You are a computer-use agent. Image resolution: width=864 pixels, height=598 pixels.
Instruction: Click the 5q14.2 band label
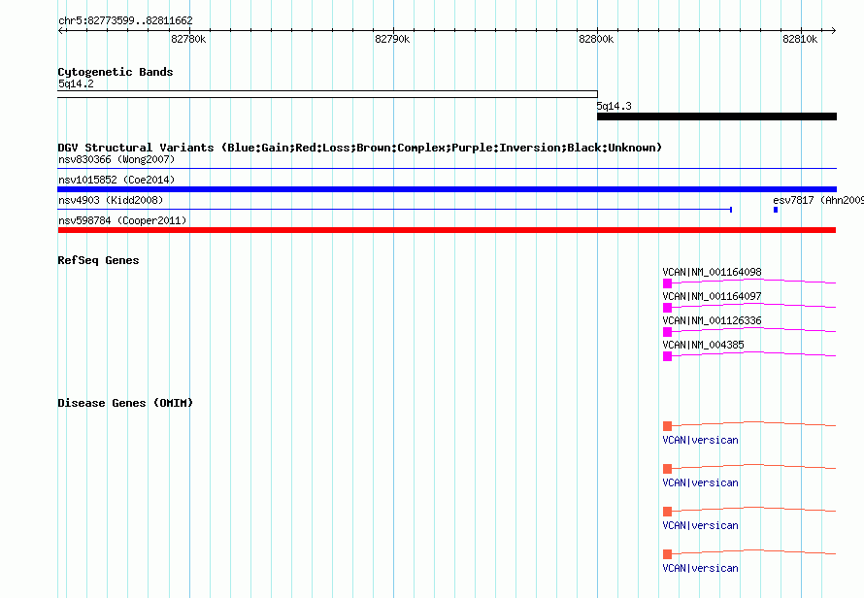coord(76,83)
